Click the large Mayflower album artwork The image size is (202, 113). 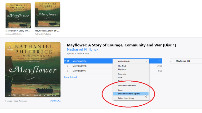click(33, 70)
